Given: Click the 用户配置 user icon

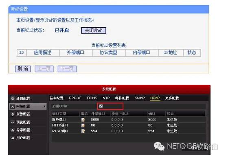Looking at the screenshot, I should coord(13,138).
